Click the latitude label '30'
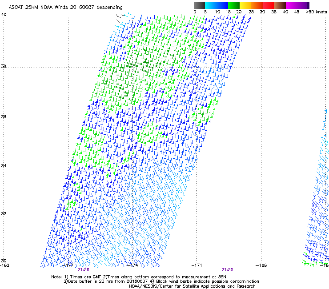The height and width of the screenshot is (289, 329). pos(4,261)
